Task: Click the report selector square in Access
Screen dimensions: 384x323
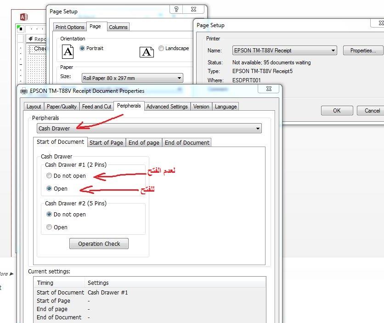Action: pyautogui.click(x=21, y=28)
